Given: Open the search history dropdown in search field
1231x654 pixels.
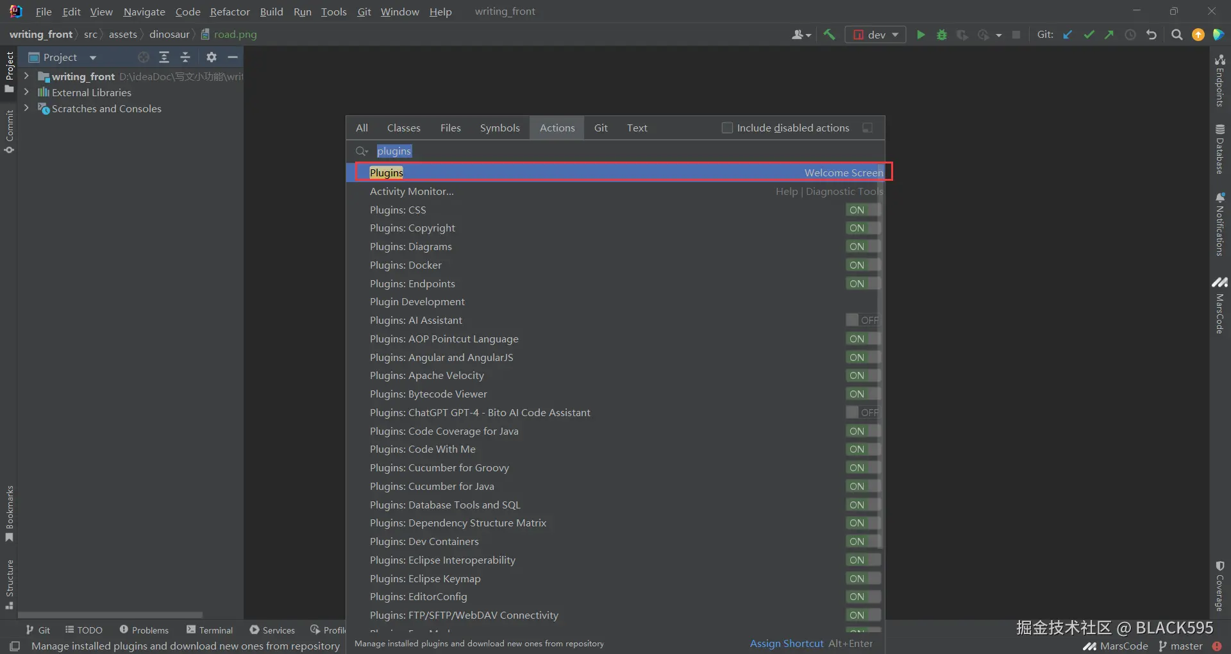Looking at the screenshot, I should click(362, 151).
